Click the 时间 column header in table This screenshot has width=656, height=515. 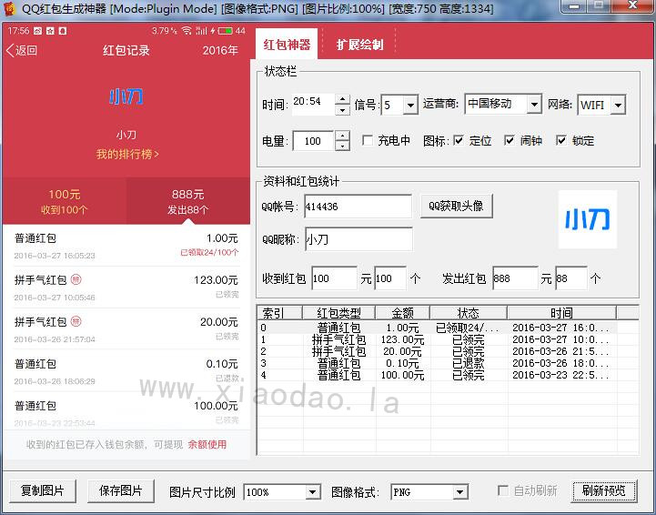562,312
